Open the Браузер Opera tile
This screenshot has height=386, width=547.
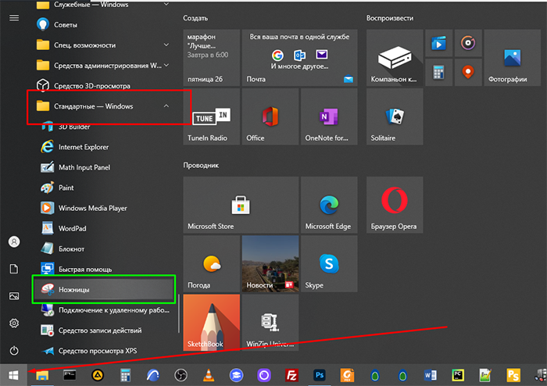click(395, 205)
